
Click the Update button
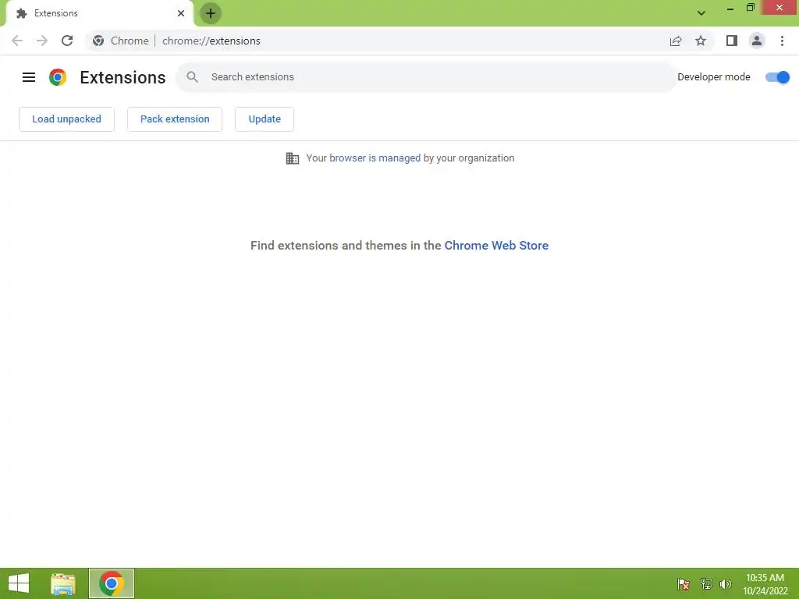[x=265, y=119]
